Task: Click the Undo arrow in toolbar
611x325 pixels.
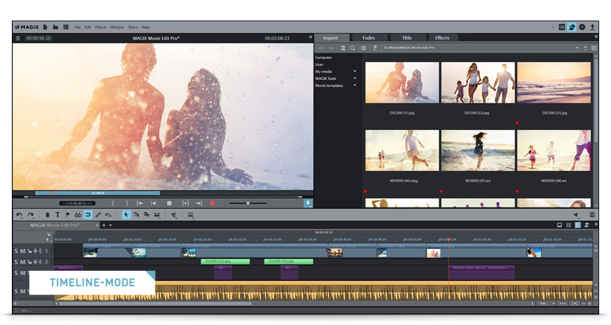Action: [x=19, y=215]
